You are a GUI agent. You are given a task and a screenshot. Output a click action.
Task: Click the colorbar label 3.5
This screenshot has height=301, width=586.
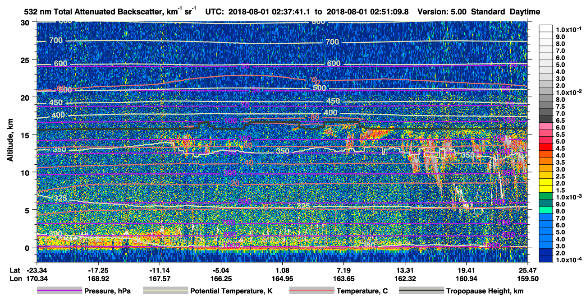[561, 162]
